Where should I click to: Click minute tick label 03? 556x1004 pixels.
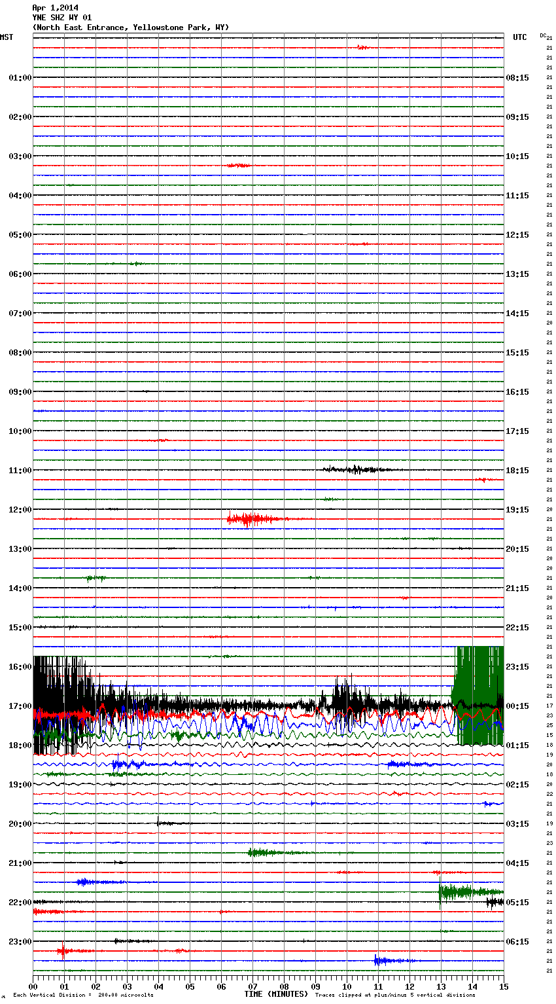[127, 986]
